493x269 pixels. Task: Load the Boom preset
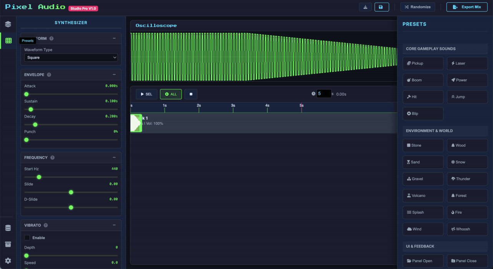click(x=423, y=80)
